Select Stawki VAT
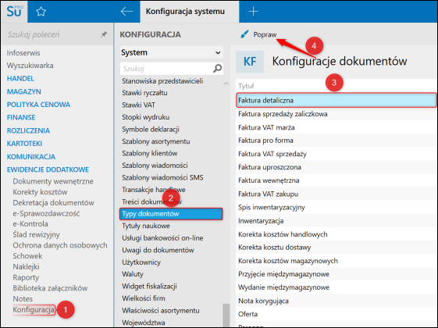This screenshot has width=438, height=328. click(138, 105)
